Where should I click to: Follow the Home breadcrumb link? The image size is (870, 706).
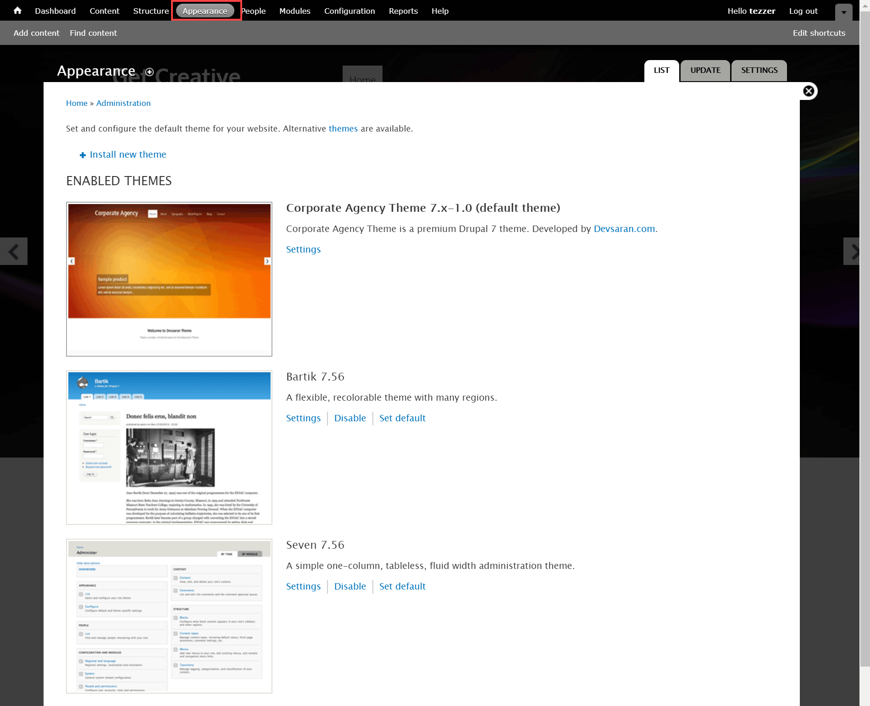point(77,103)
